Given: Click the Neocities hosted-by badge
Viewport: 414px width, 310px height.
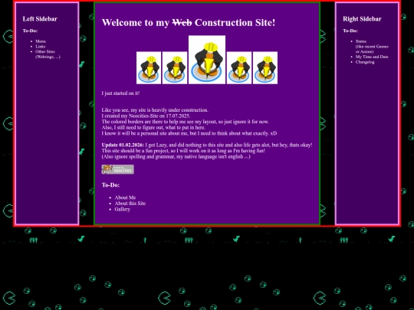Looking at the screenshot, I should (x=117, y=169).
